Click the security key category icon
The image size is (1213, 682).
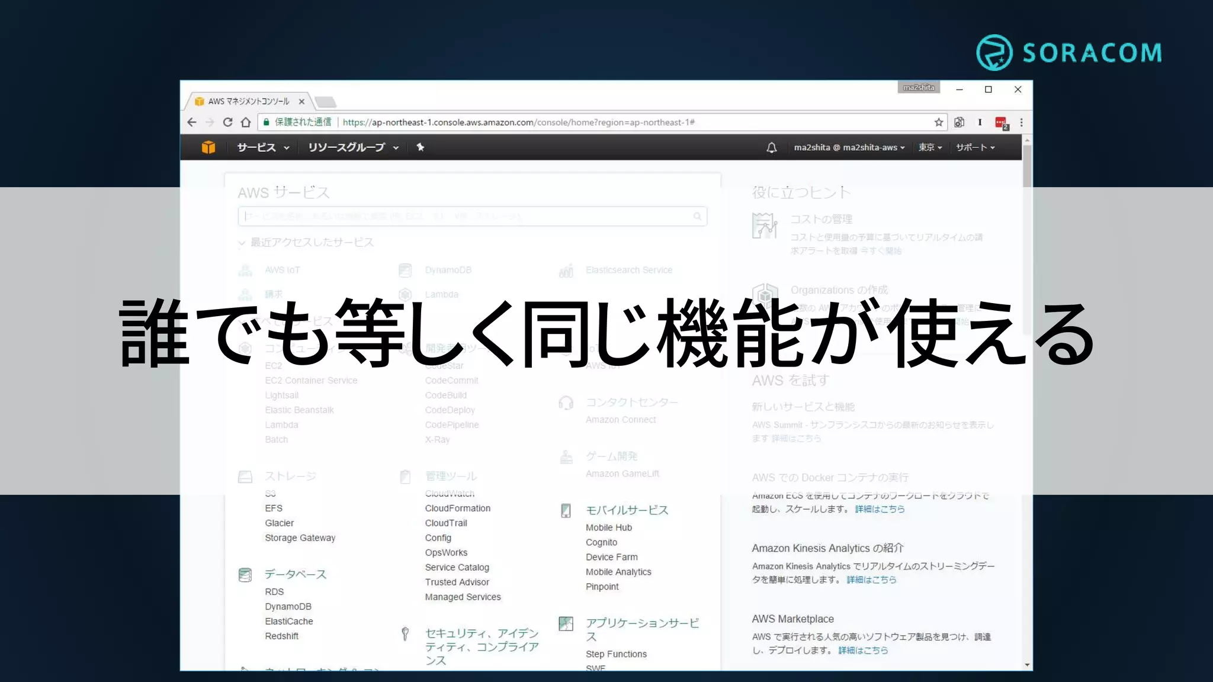pyautogui.click(x=405, y=634)
